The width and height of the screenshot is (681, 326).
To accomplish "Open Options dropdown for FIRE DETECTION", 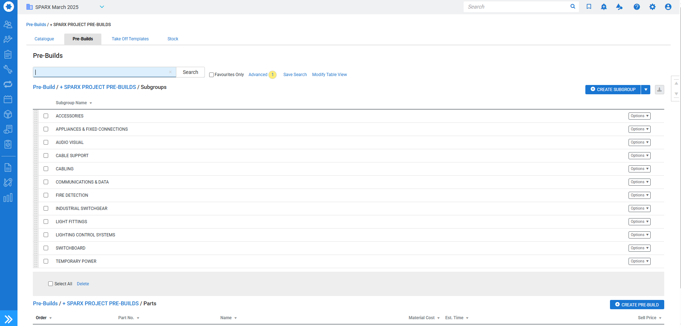I will tap(639, 195).
